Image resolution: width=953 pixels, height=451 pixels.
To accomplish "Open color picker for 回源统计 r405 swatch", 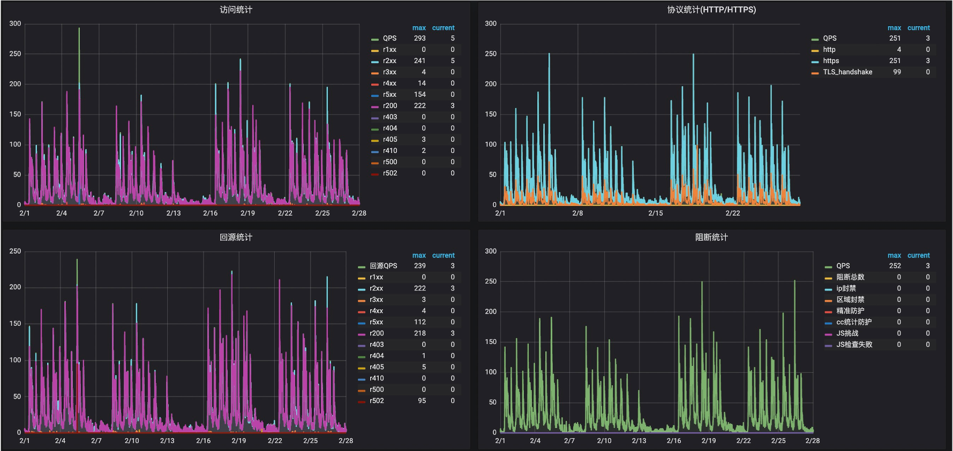I will tap(362, 368).
